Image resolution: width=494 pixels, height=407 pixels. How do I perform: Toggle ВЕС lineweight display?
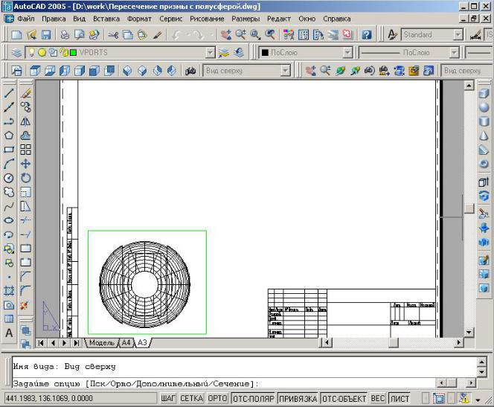pos(377,399)
